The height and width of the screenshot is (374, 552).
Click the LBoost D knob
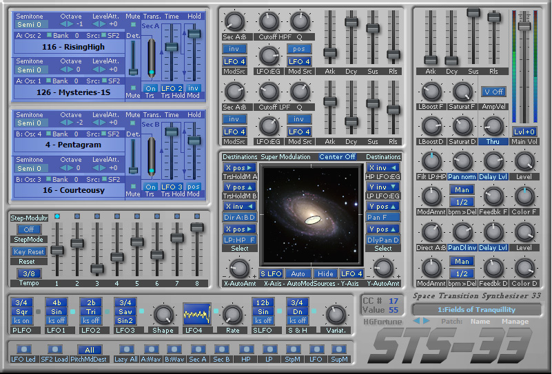point(431,127)
